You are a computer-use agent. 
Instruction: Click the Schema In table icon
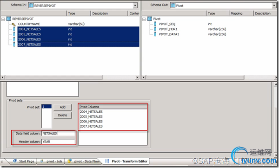(31, 6)
